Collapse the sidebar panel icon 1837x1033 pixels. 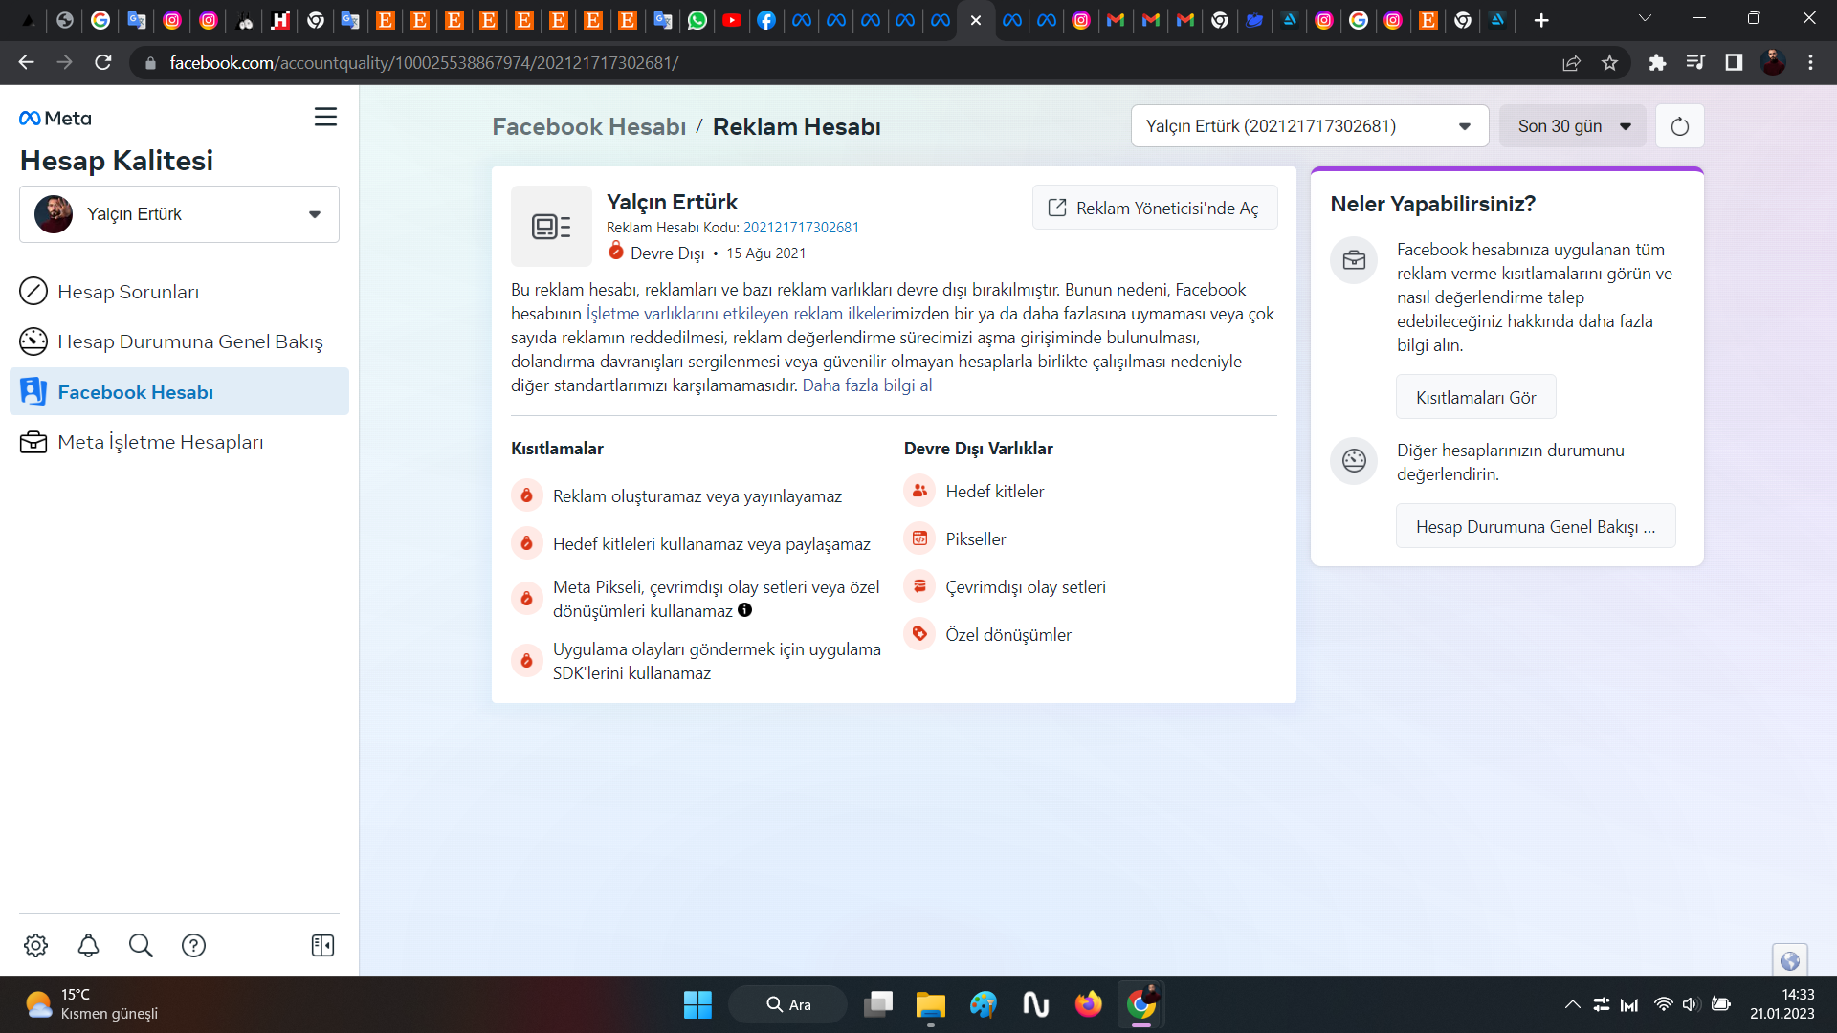pos(322,945)
